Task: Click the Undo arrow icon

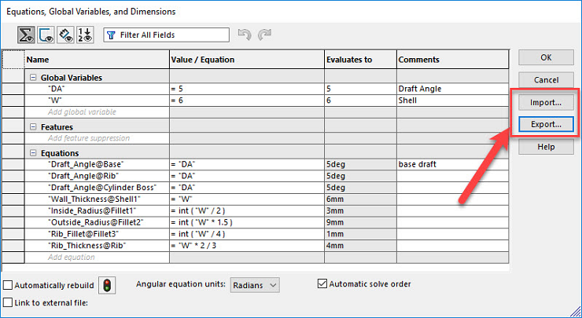Action: 245,35
